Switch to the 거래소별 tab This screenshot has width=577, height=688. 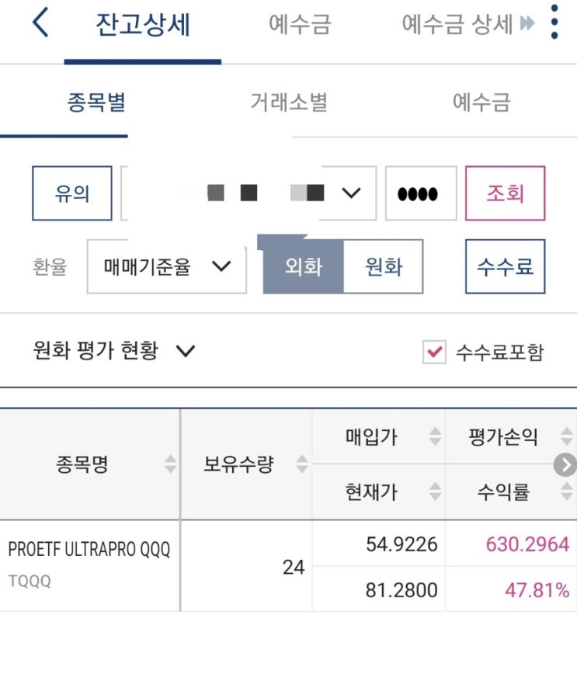click(x=288, y=103)
